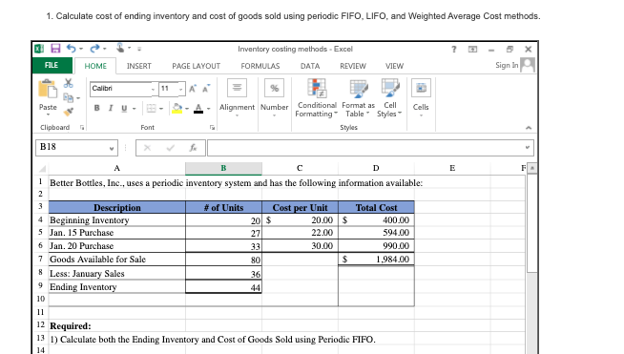Toggle underline formatting
Viewport: 624px width, 354px height.
[x=124, y=109]
